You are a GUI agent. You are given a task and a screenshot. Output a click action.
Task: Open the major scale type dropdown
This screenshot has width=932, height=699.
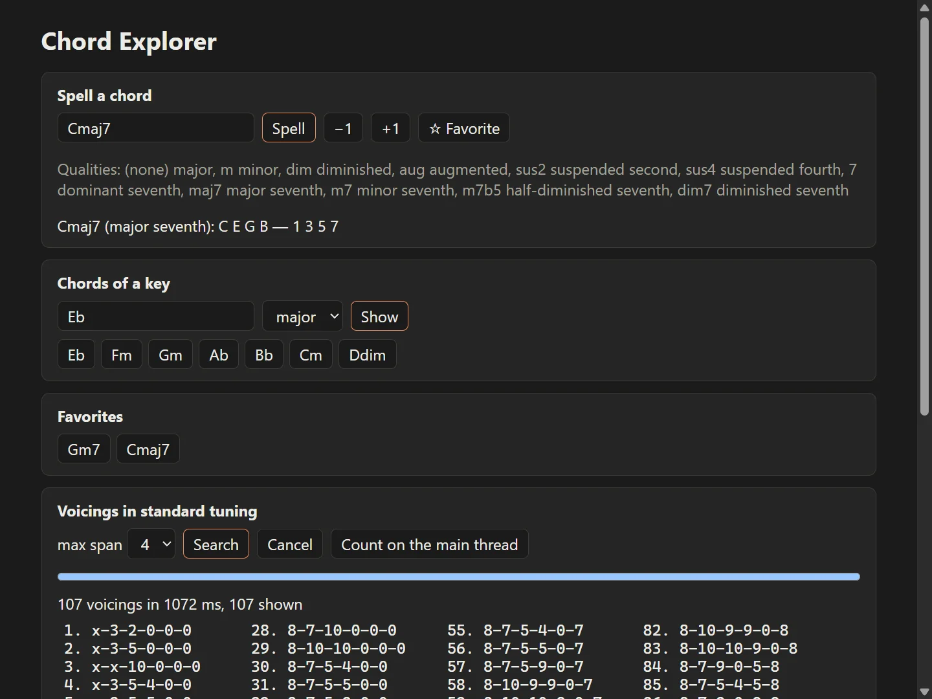tap(303, 316)
